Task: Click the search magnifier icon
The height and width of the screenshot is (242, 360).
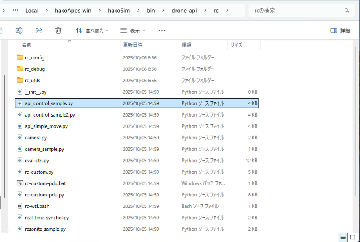Action: [347, 11]
